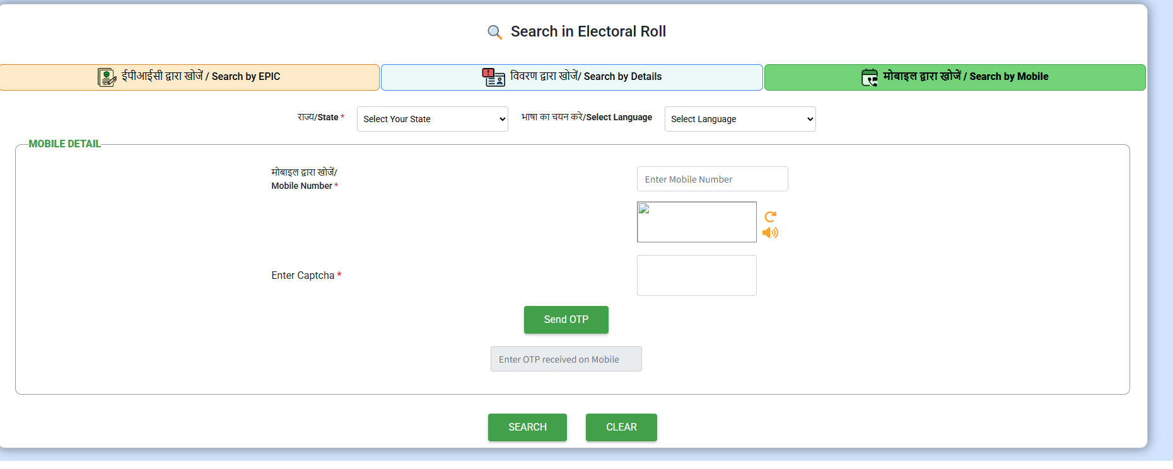The height and width of the screenshot is (469, 1173).
Task: Open the Select Your State dropdown
Action: coord(432,119)
